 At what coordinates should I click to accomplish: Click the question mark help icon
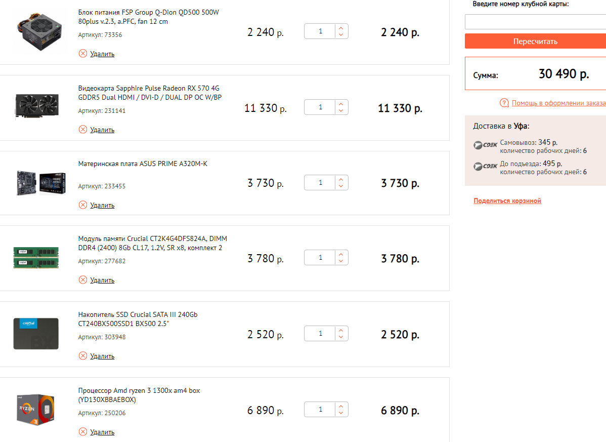tap(504, 103)
